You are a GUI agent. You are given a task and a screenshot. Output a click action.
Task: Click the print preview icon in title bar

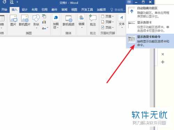coord(12,2)
